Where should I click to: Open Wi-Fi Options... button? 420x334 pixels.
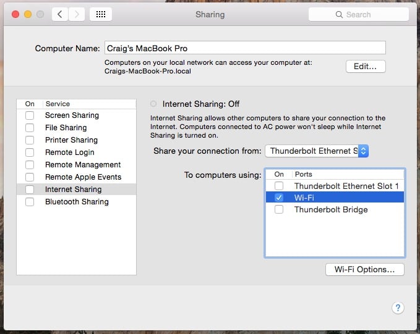tap(365, 270)
